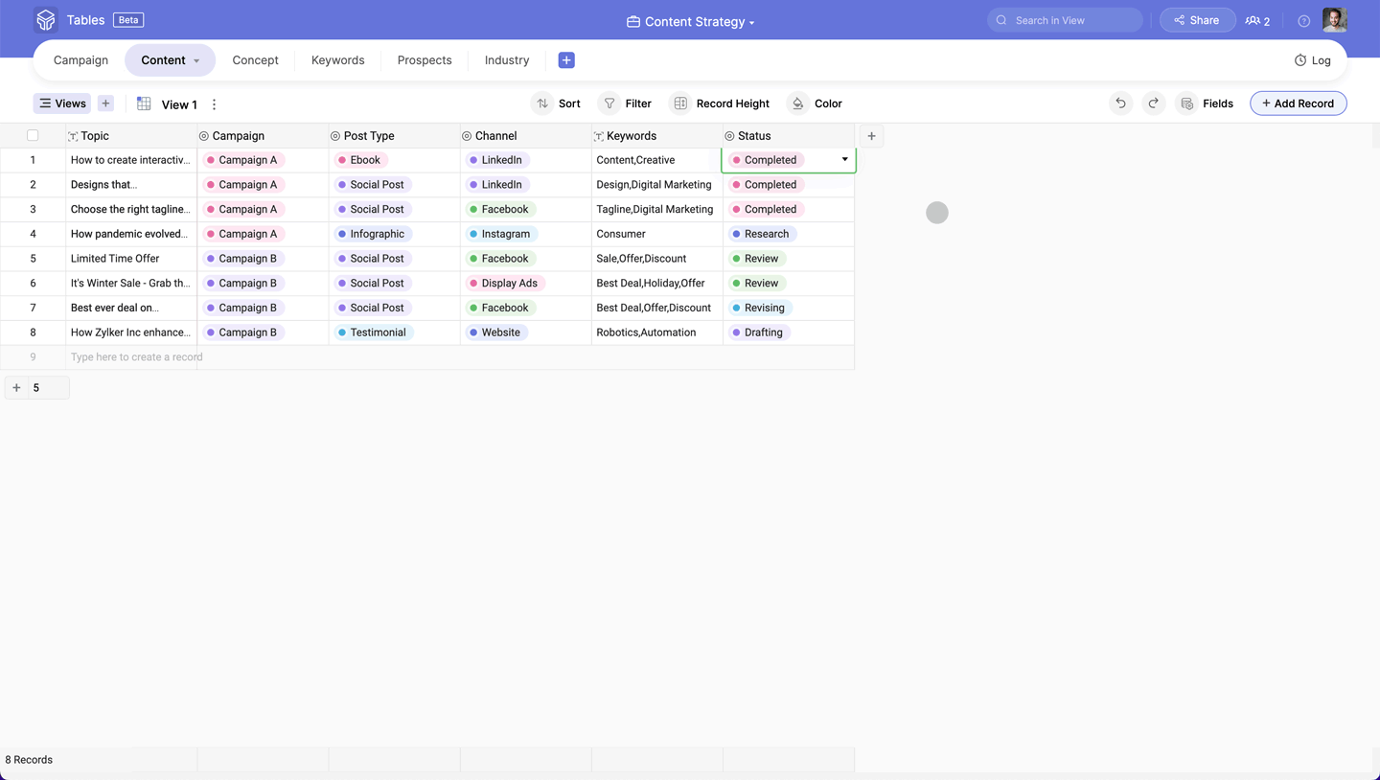Screen dimensions: 1380x780
Task: Open View 1 three-dot options menu
Action: click(x=214, y=104)
